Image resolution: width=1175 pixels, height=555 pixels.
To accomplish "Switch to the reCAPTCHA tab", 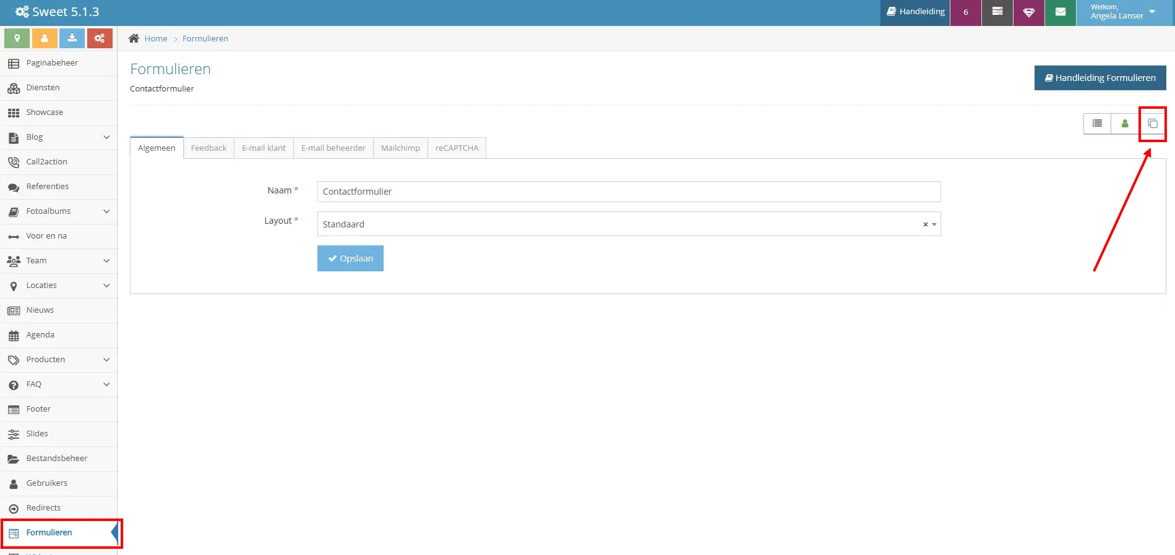I will pyautogui.click(x=457, y=148).
